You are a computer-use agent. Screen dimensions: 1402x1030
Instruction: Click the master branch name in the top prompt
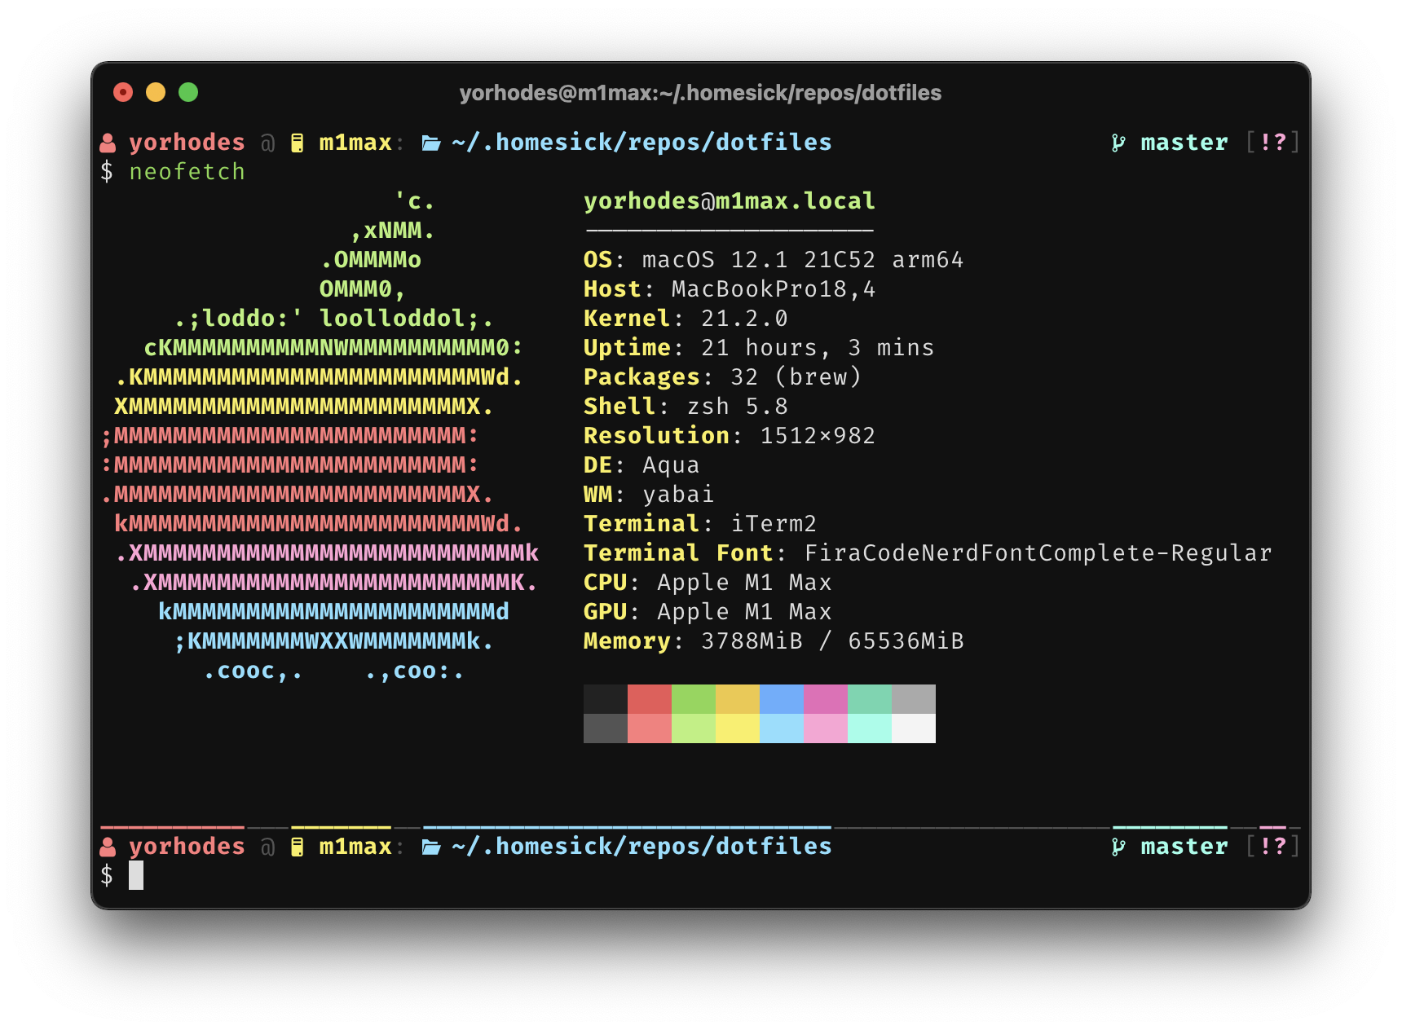click(x=1184, y=143)
